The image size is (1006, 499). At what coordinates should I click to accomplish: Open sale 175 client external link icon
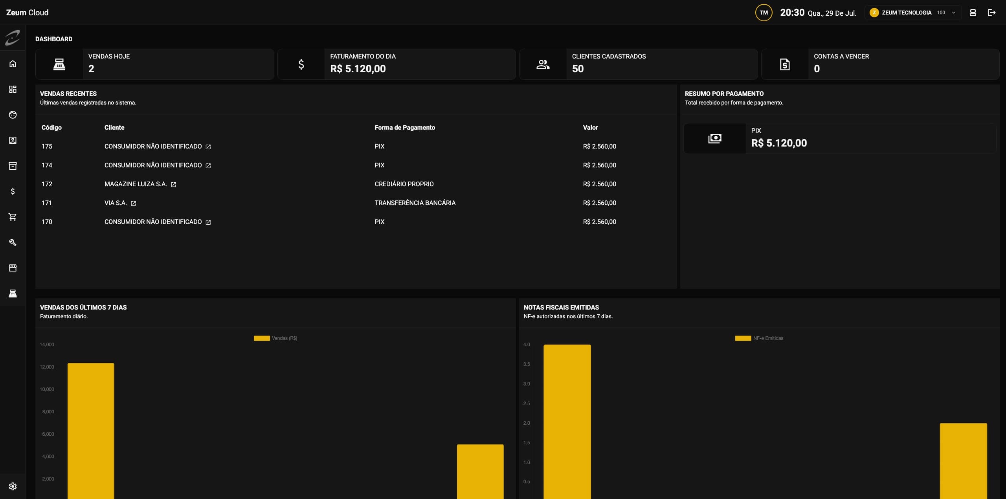(x=208, y=147)
